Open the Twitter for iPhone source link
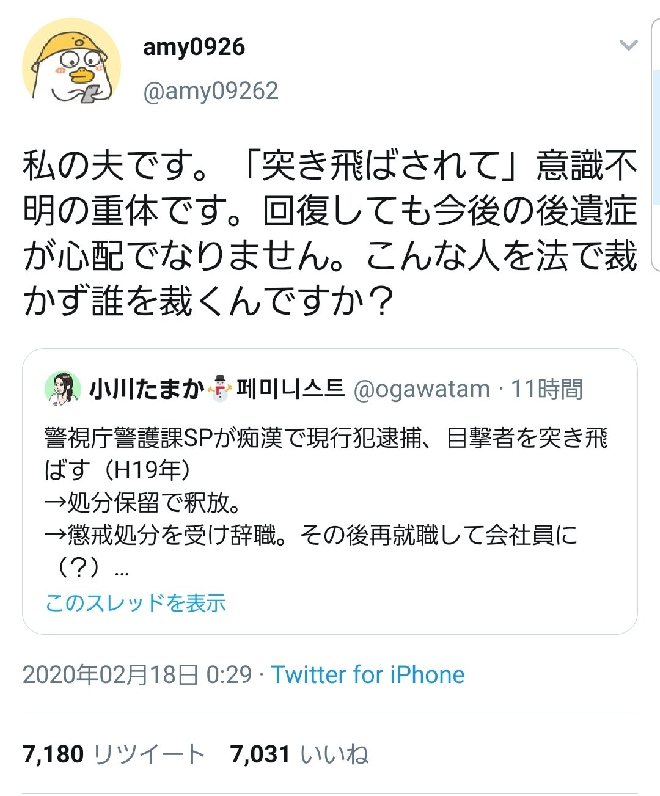The image size is (660, 796). 368,674
